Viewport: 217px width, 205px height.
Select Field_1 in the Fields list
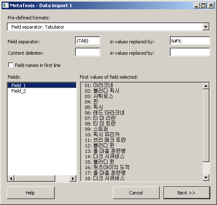click(42, 85)
